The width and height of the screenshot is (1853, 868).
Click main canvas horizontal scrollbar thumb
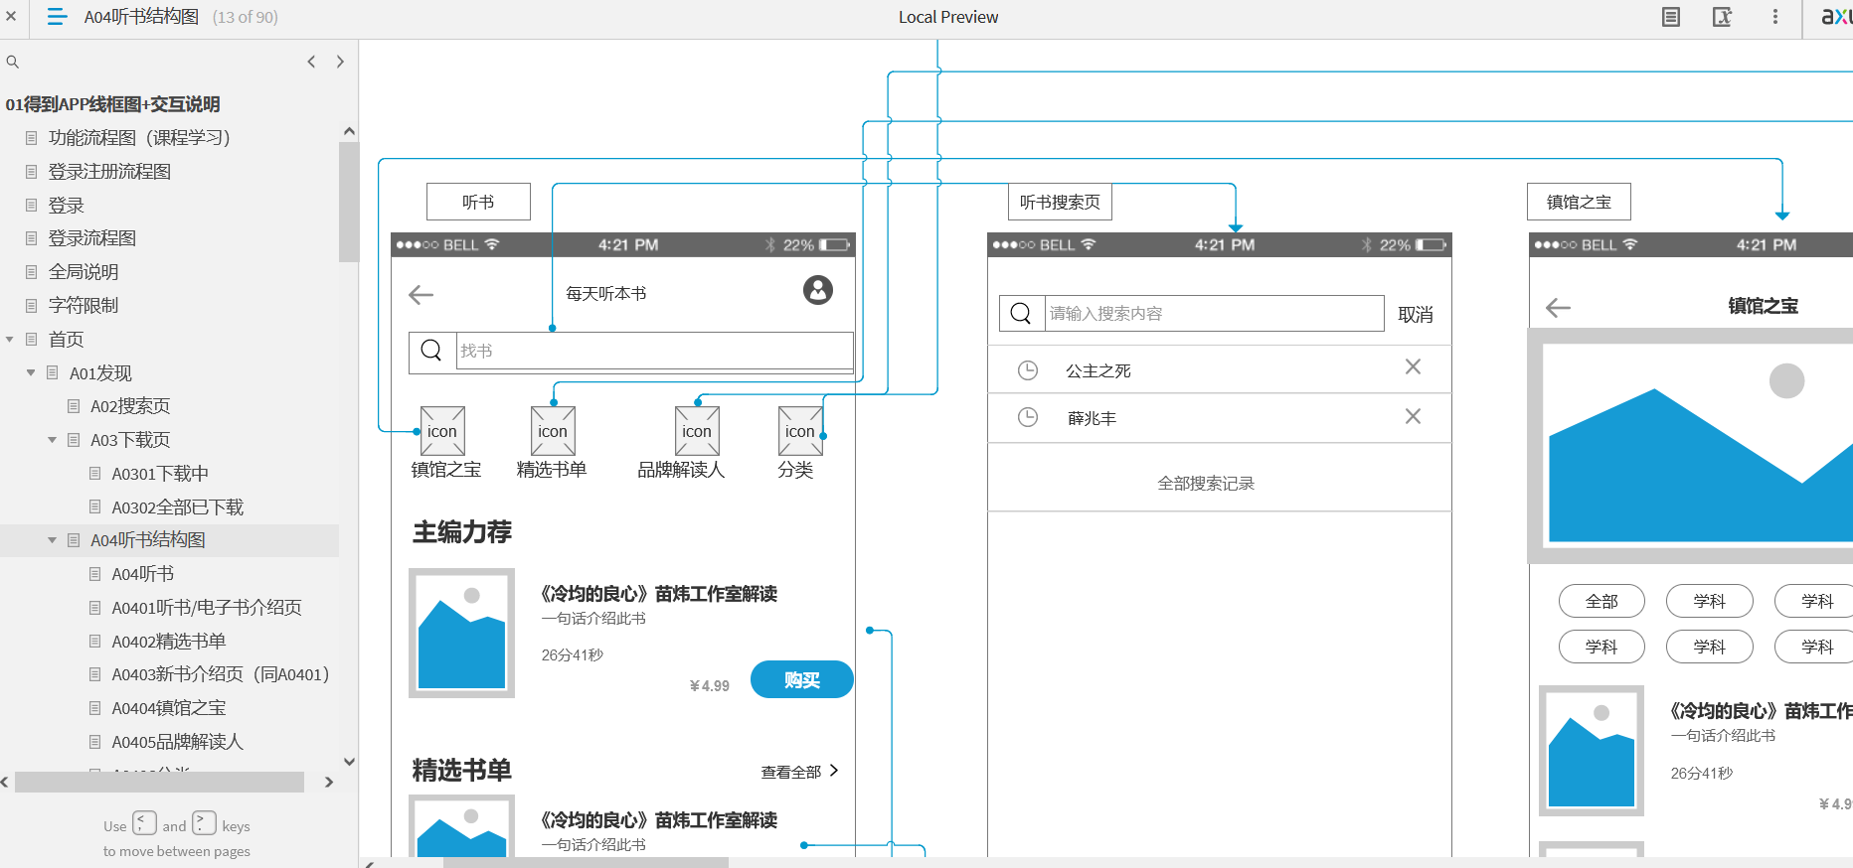(586, 862)
